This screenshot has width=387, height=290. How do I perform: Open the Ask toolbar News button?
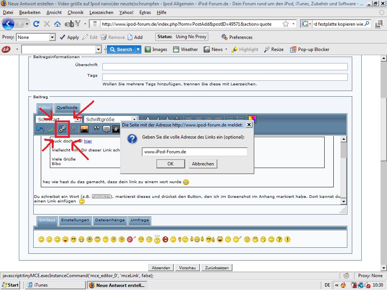214,49
